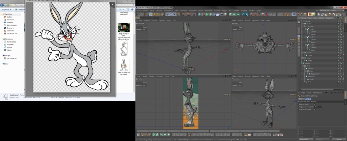347x141 pixels.
Task: Click the light bulb object icon
Action: [225, 14]
